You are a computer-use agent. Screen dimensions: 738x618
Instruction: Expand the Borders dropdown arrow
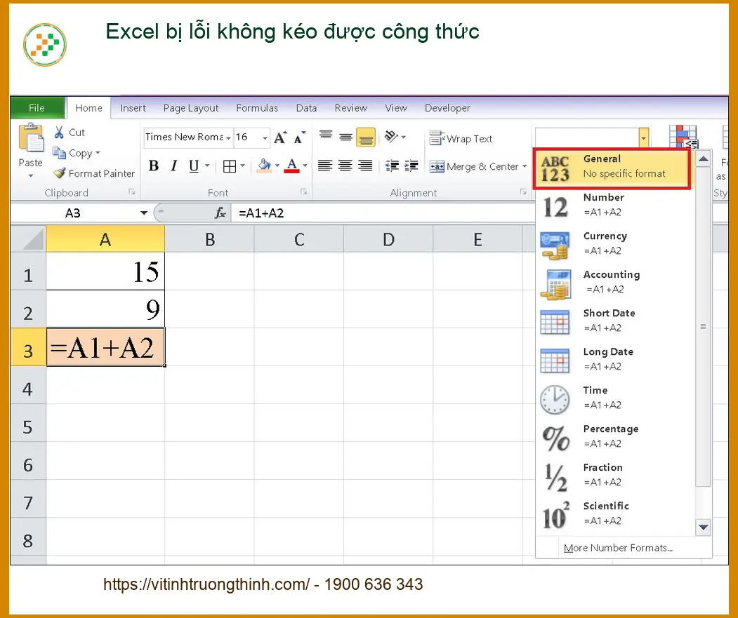pyautogui.click(x=242, y=166)
